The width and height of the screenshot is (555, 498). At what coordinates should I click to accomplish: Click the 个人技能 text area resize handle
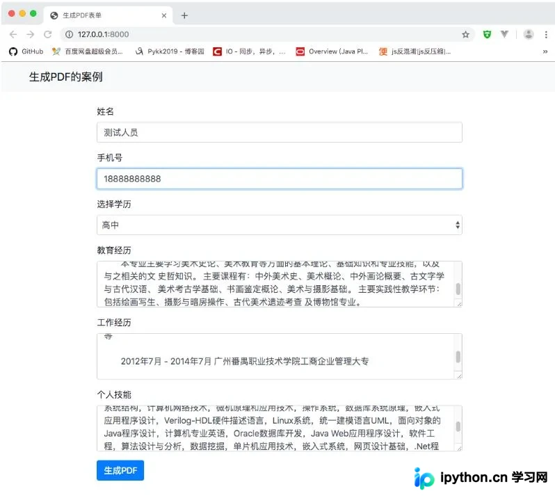pyautogui.click(x=459, y=448)
